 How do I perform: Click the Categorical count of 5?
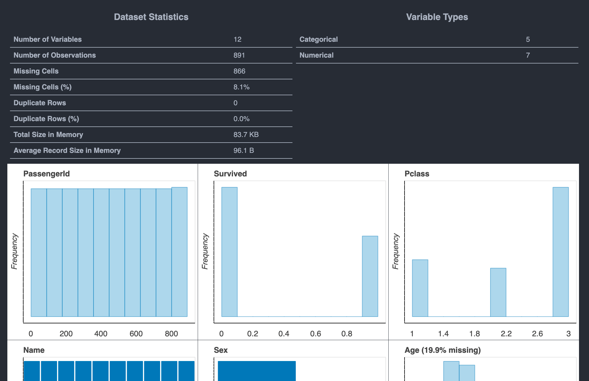(528, 39)
